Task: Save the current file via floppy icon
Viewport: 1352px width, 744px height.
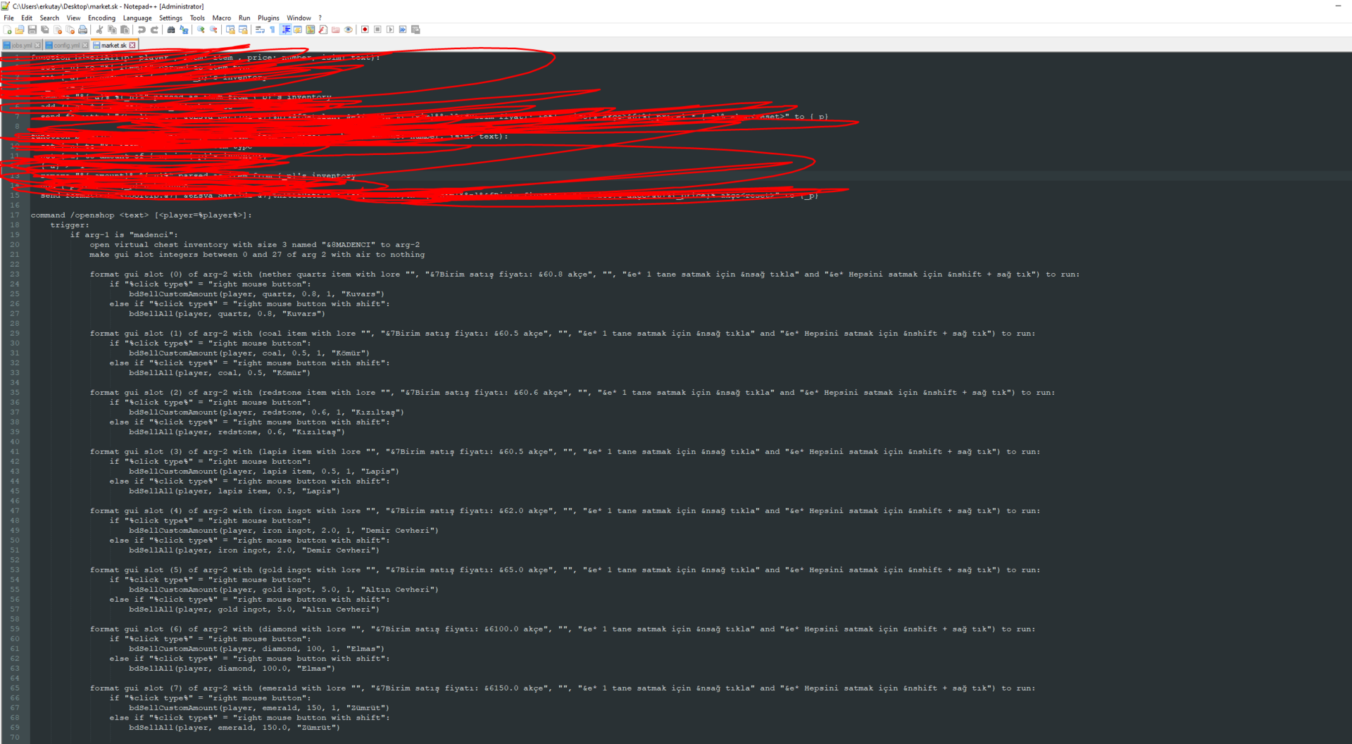Action: pos(32,30)
